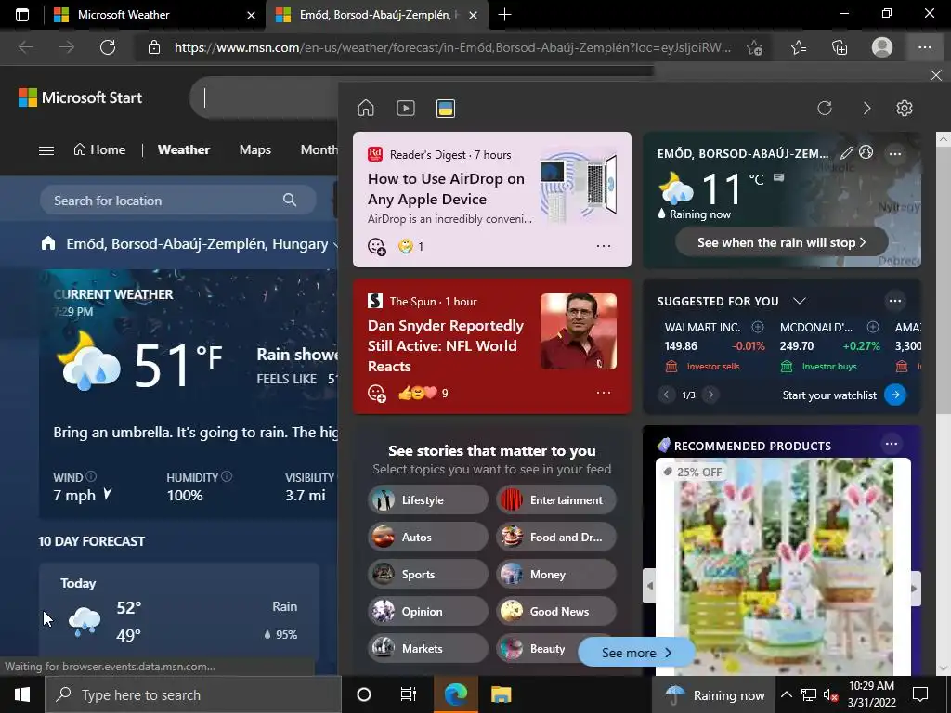Open Task View on taskbar
This screenshot has width=951, height=713.
(x=409, y=694)
